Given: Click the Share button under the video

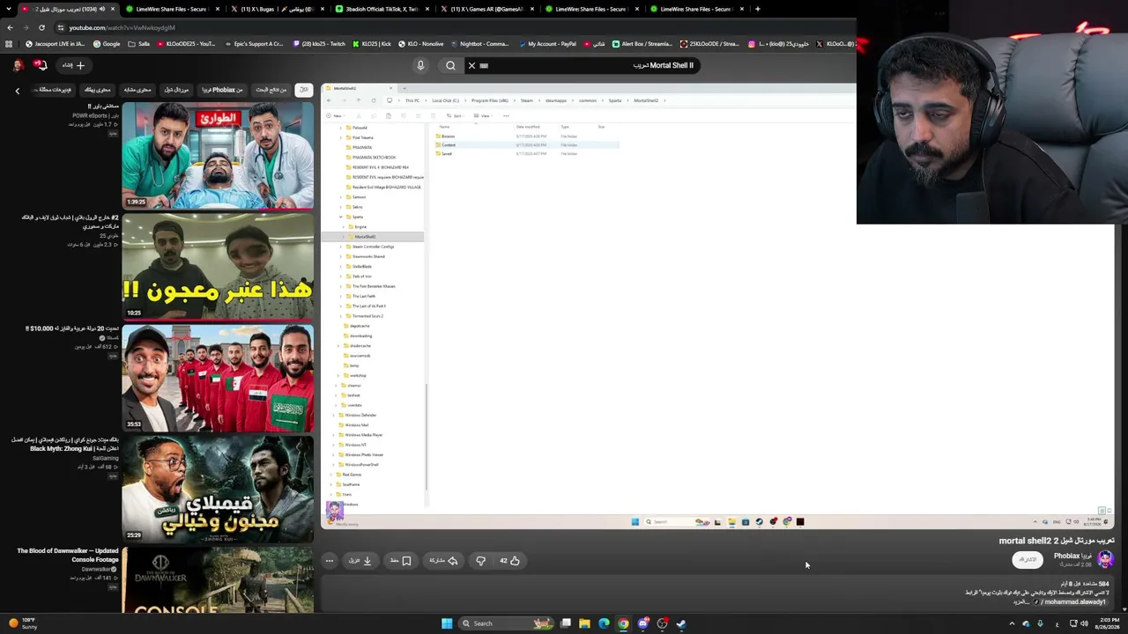Looking at the screenshot, I should pos(443,560).
